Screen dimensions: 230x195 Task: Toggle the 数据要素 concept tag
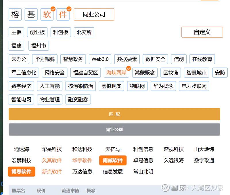(x=127, y=59)
